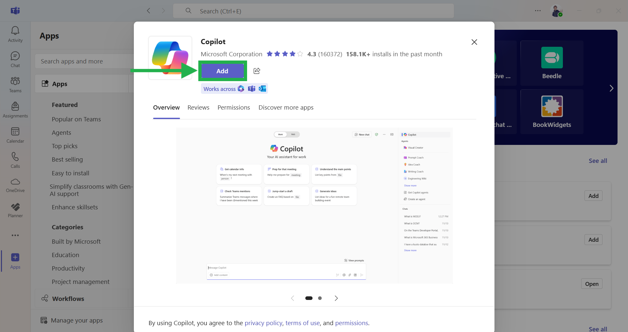628x332 pixels.
Task: Open the privacy policy link
Action: click(263, 323)
